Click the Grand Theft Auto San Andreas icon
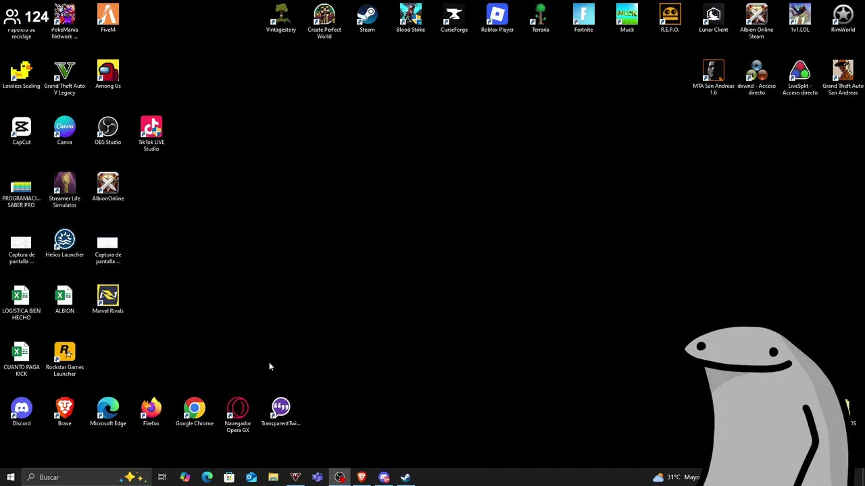Screen dimensions: 865x486 [x=843, y=78]
